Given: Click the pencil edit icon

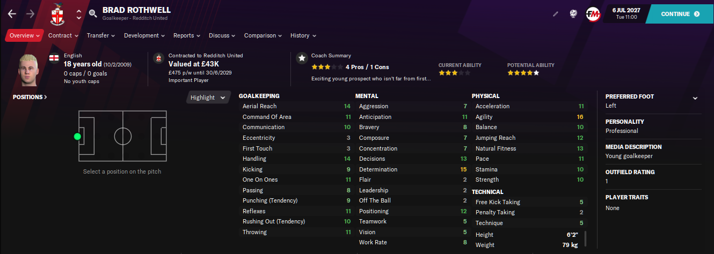Looking at the screenshot, I should pos(556,14).
